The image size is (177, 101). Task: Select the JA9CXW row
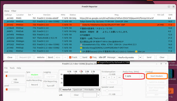(90, 41)
